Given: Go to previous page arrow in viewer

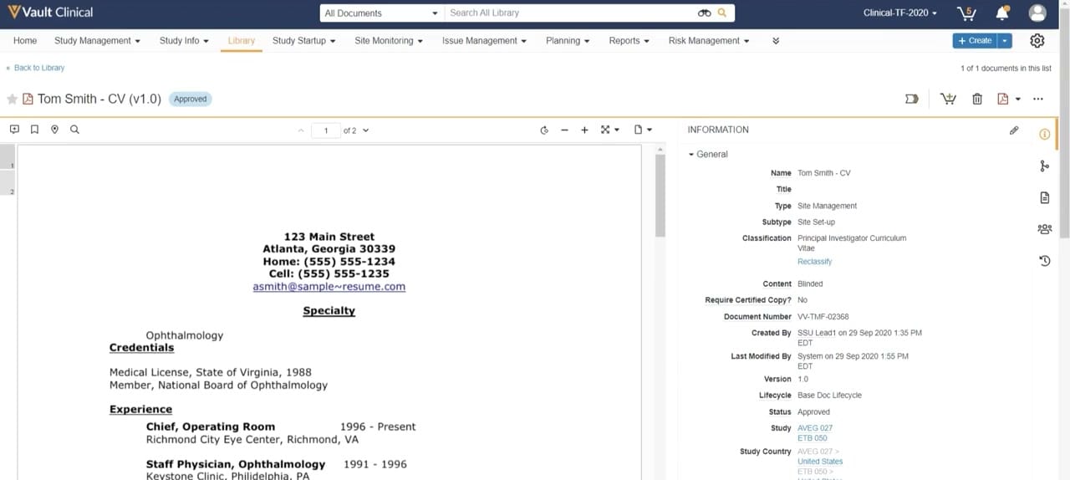Looking at the screenshot, I should tap(301, 130).
